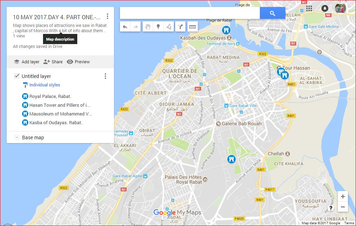Open the help question mark button
356x226 pixels.
coord(331,208)
